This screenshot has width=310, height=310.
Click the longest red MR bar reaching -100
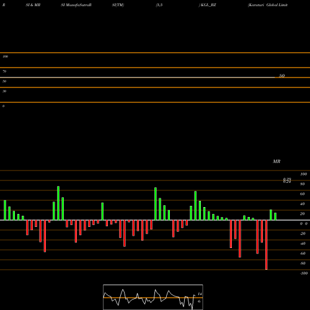tap(267, 245)
